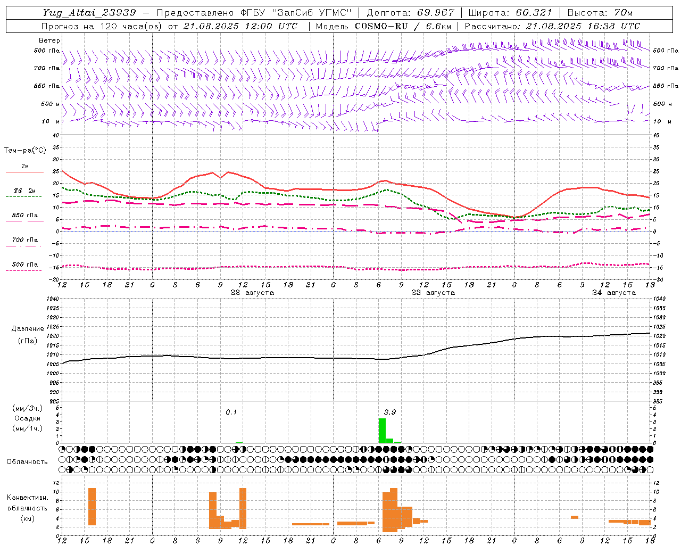The image size is (681, 545).
Task: Click the Ветер panel label
Action: [x=49, y=40]
